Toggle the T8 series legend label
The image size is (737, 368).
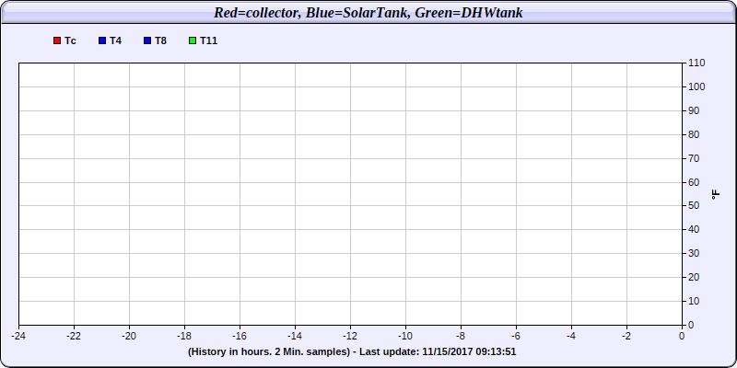click(x=160, y=40)
